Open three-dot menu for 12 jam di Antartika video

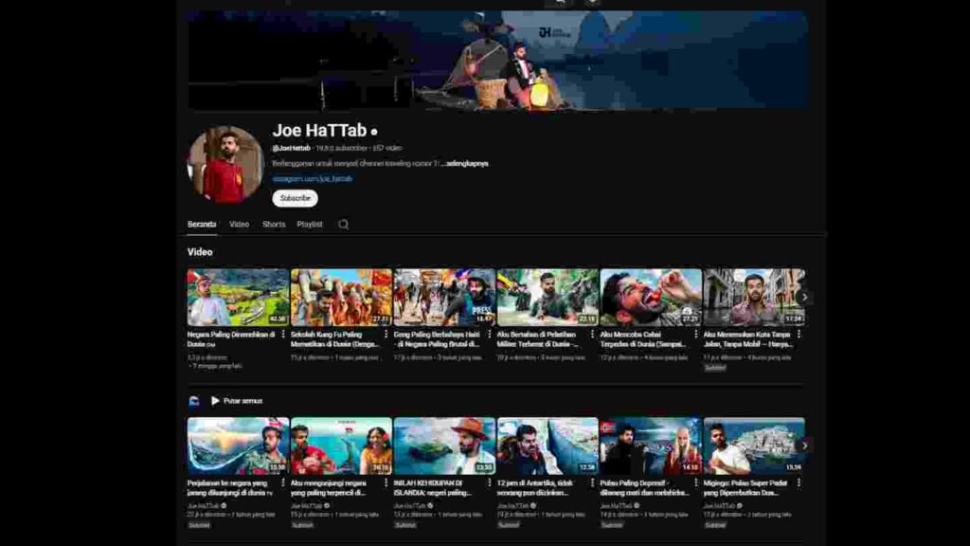point(592,482)
